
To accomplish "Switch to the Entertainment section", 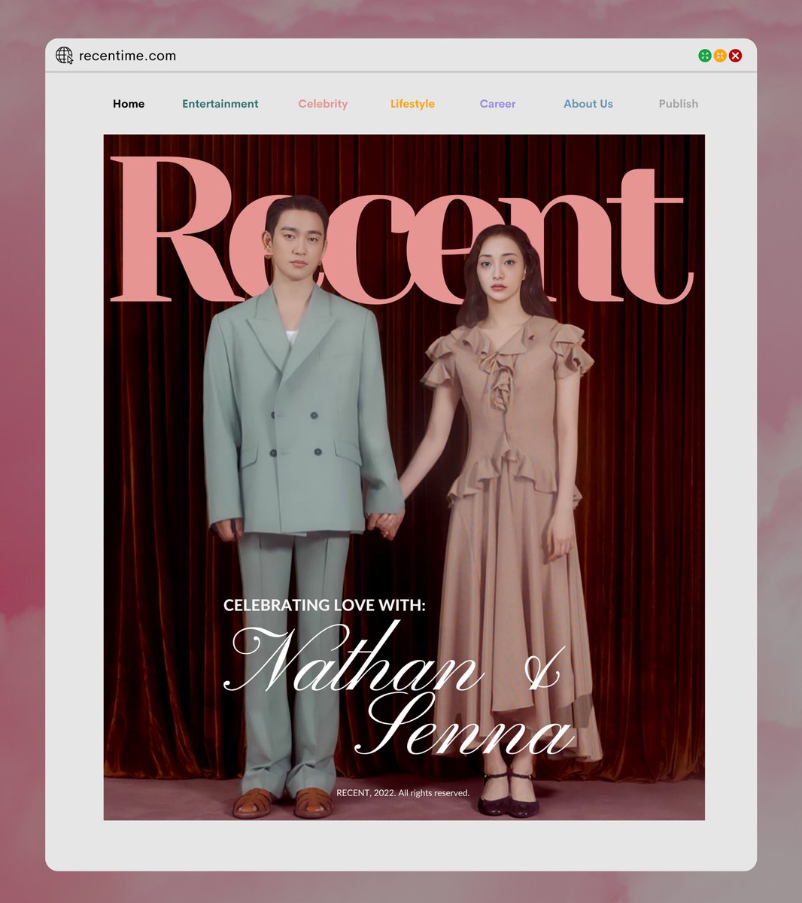I will [x=220, y=104].
